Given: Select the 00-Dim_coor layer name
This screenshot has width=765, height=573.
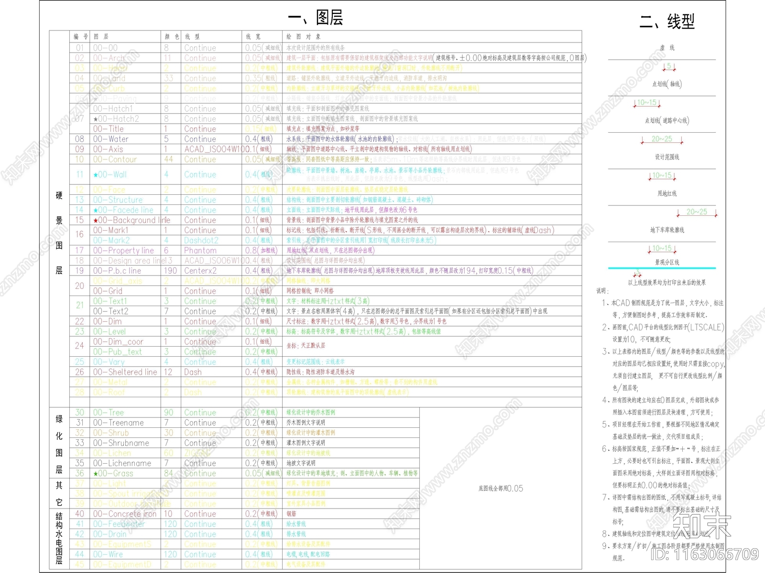Looking at the screenshot, I should (x=118, y=341).
